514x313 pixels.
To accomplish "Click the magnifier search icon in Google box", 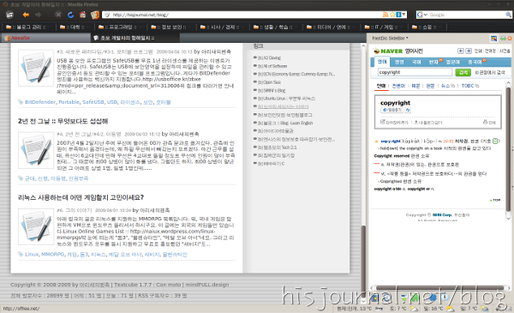I will click(x=508, y=15).
